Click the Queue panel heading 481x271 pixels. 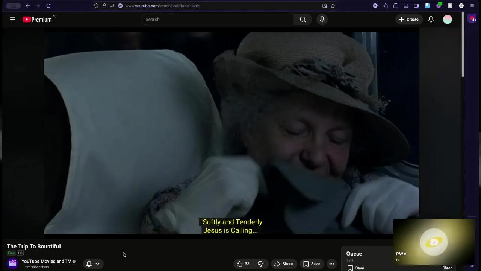[354, 254]
